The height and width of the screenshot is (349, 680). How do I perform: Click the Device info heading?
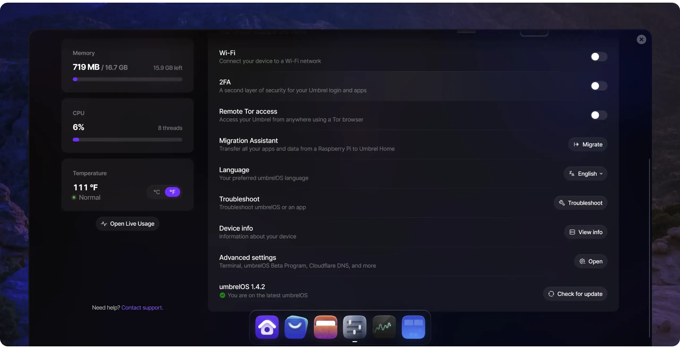pyautogui.click(x=236, y=228)
